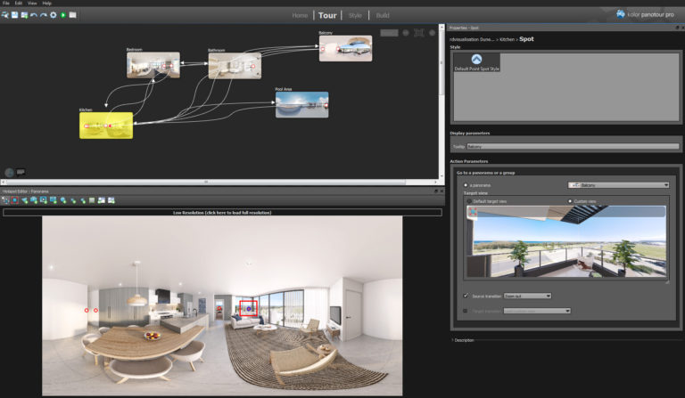The image size is (685, 398).
Task: Open the Source transition dropdown
Action: [x=527, y=296]
